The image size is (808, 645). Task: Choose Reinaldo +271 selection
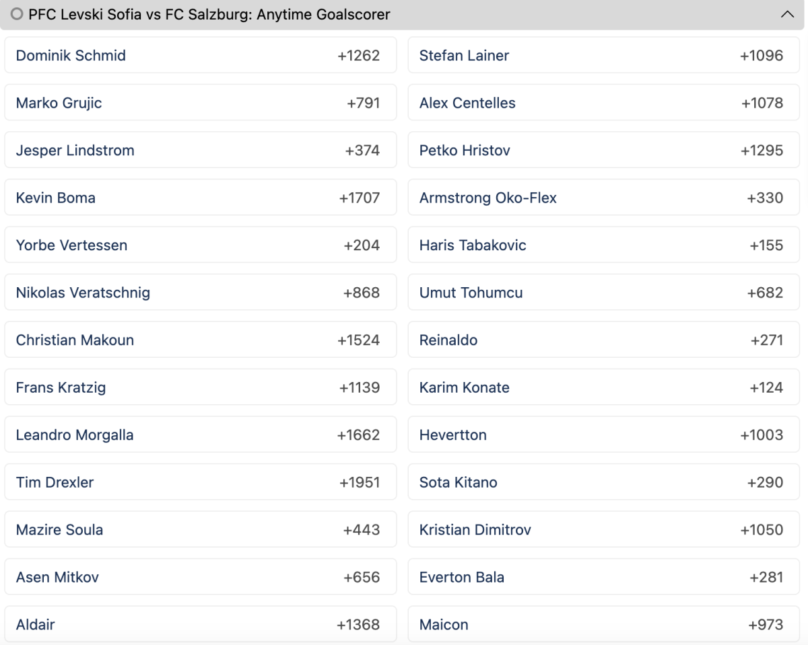[x=604, y=340]
